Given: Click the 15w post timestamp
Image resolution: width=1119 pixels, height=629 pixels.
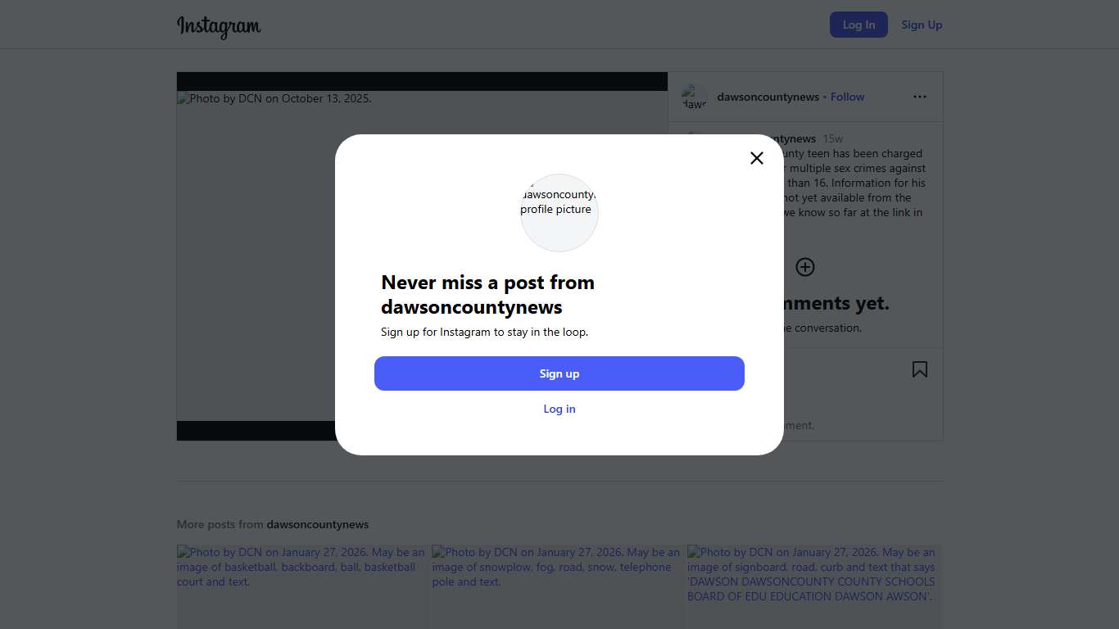Looking at the screenshot, I should (832, 138).
